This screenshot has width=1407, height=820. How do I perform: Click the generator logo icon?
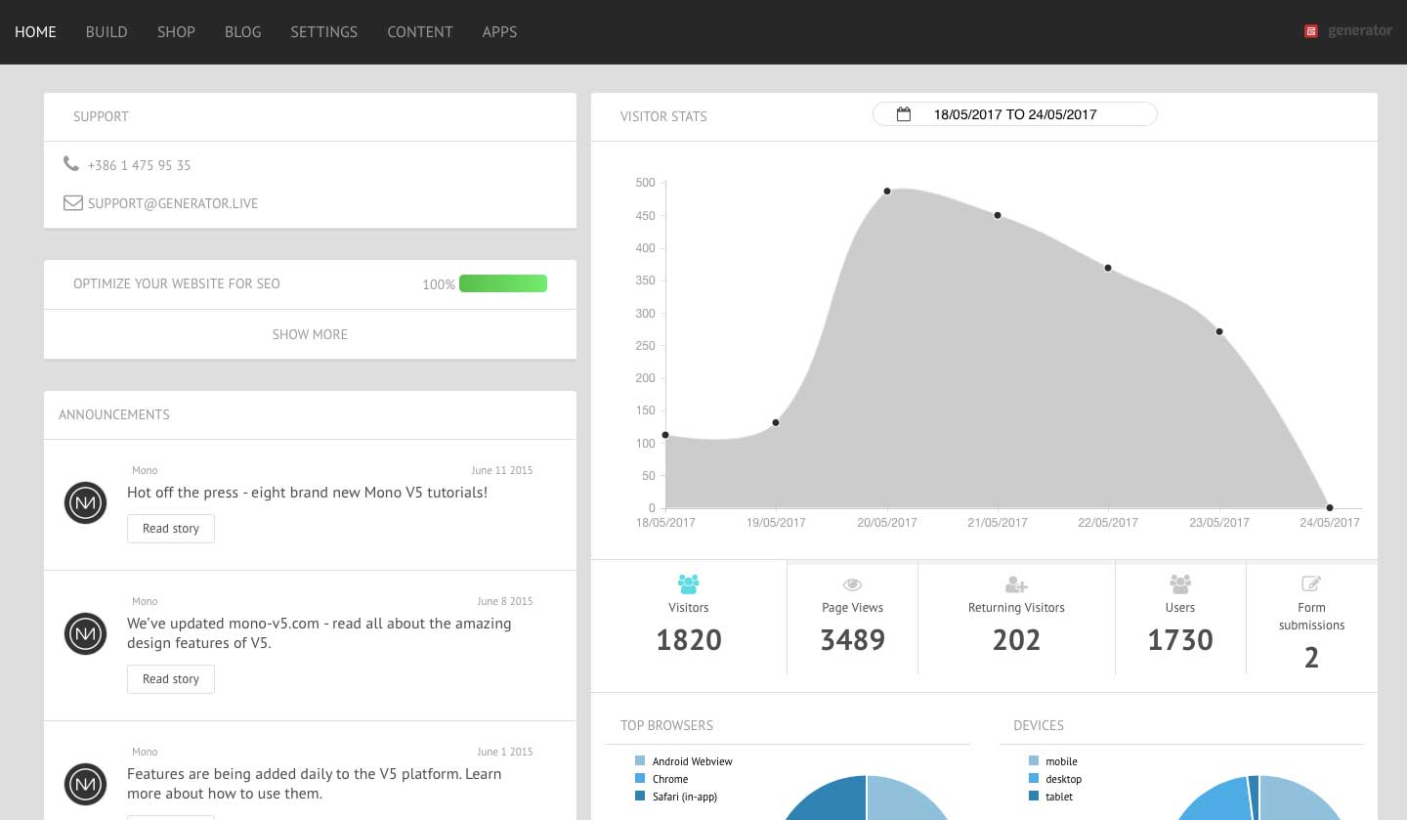point(1311,31)
